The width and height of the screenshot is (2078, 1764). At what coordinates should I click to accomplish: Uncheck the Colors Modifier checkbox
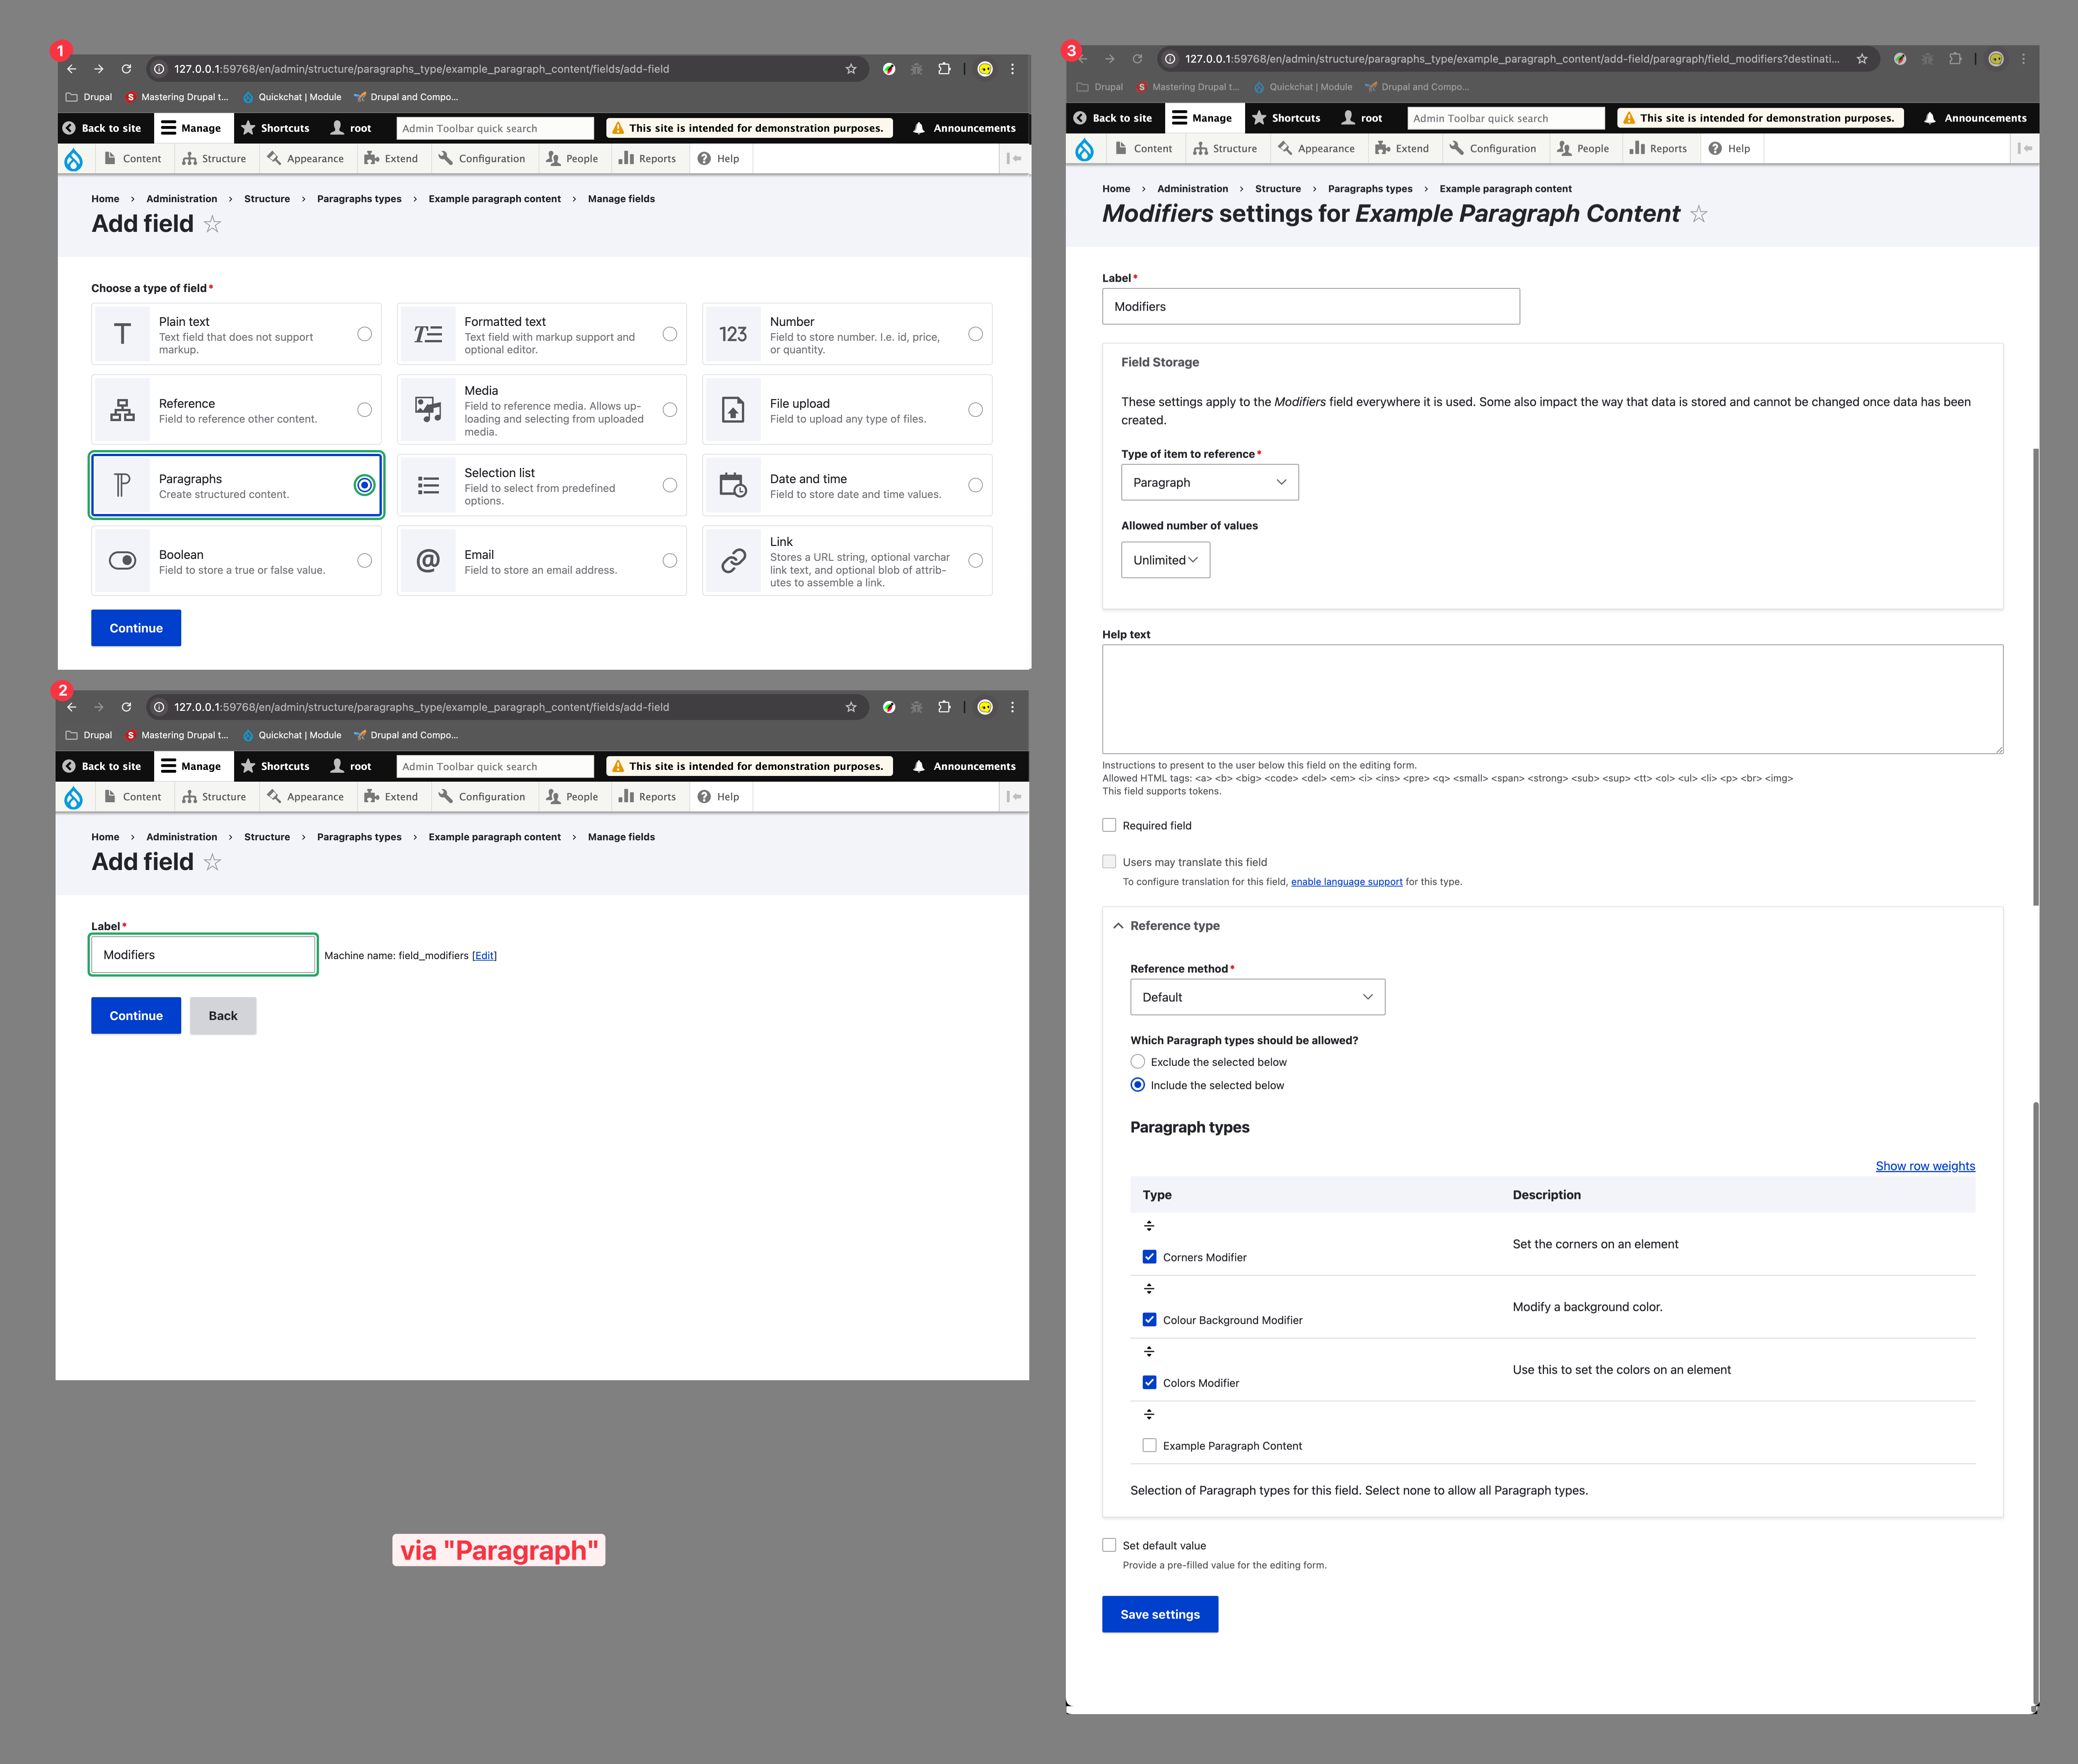click(x=1150, y=1382)
